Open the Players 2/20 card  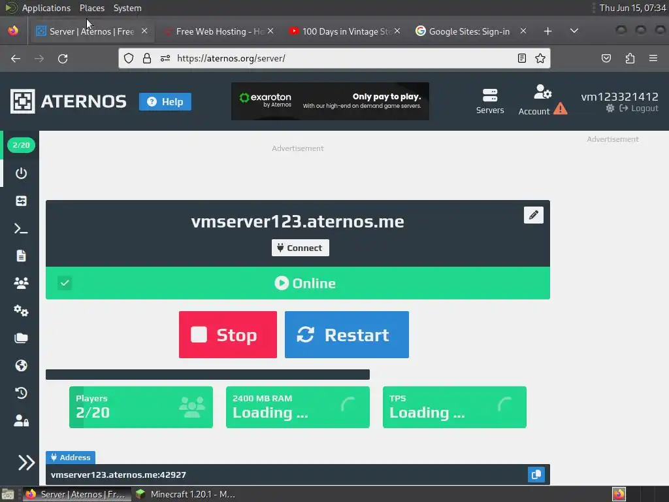(x=141, y=407)
